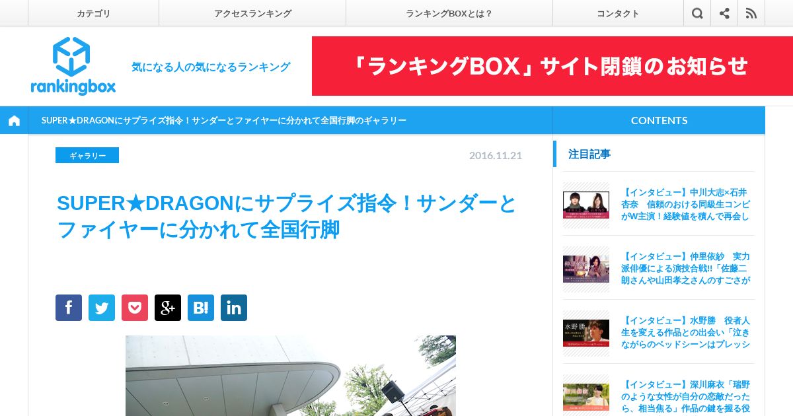Image resolution: width=793 pixels, height=416 pixels.
Task: Open アクセスランキング menu item
Action: click(x=252, y=13)
